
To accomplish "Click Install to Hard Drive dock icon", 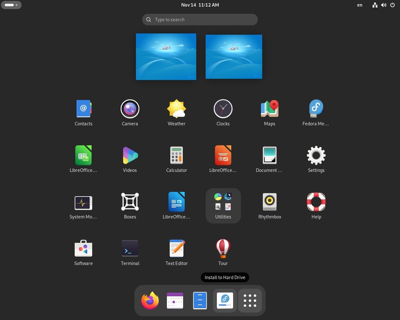I will click(x=225, y=300).
